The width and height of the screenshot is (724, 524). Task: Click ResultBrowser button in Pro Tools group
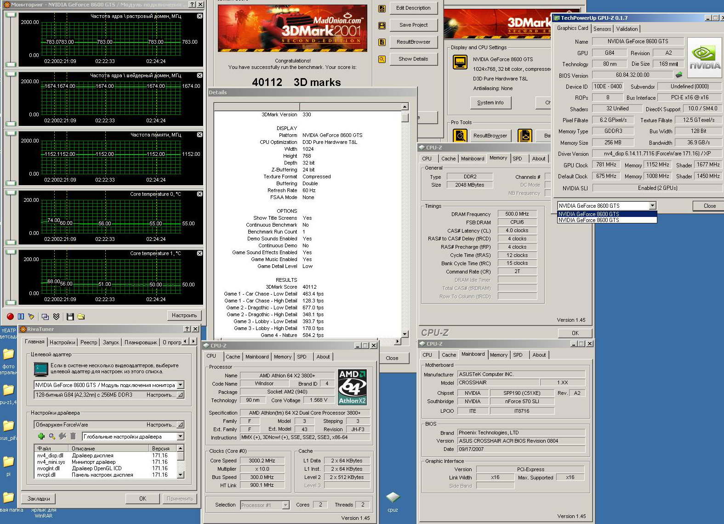point(490,136)
